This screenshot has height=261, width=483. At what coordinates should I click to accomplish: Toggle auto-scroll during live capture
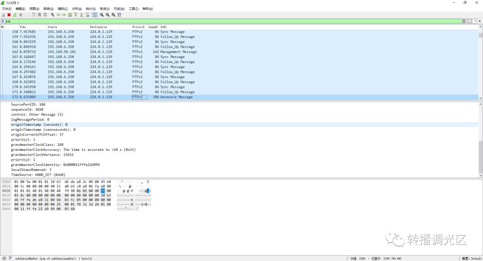[x=88, y=15]
